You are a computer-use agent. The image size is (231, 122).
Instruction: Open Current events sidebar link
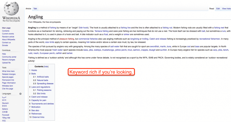8,34
